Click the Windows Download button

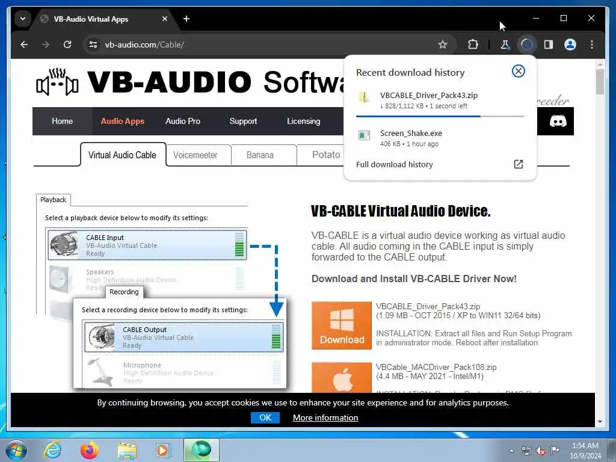pyautogui.click(x=342, y=325)
